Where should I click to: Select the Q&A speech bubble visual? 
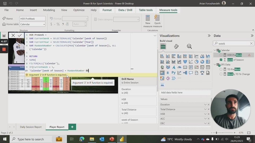coord(191,73)
